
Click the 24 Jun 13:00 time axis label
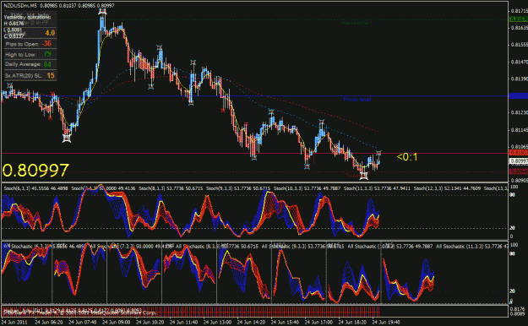[x=217, y=322]
